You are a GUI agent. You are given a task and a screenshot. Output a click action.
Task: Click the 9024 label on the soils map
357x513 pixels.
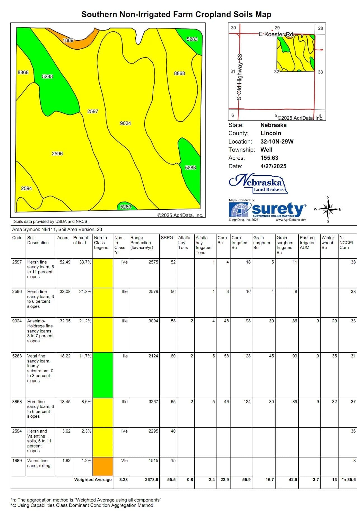click(x=125, y=123)
